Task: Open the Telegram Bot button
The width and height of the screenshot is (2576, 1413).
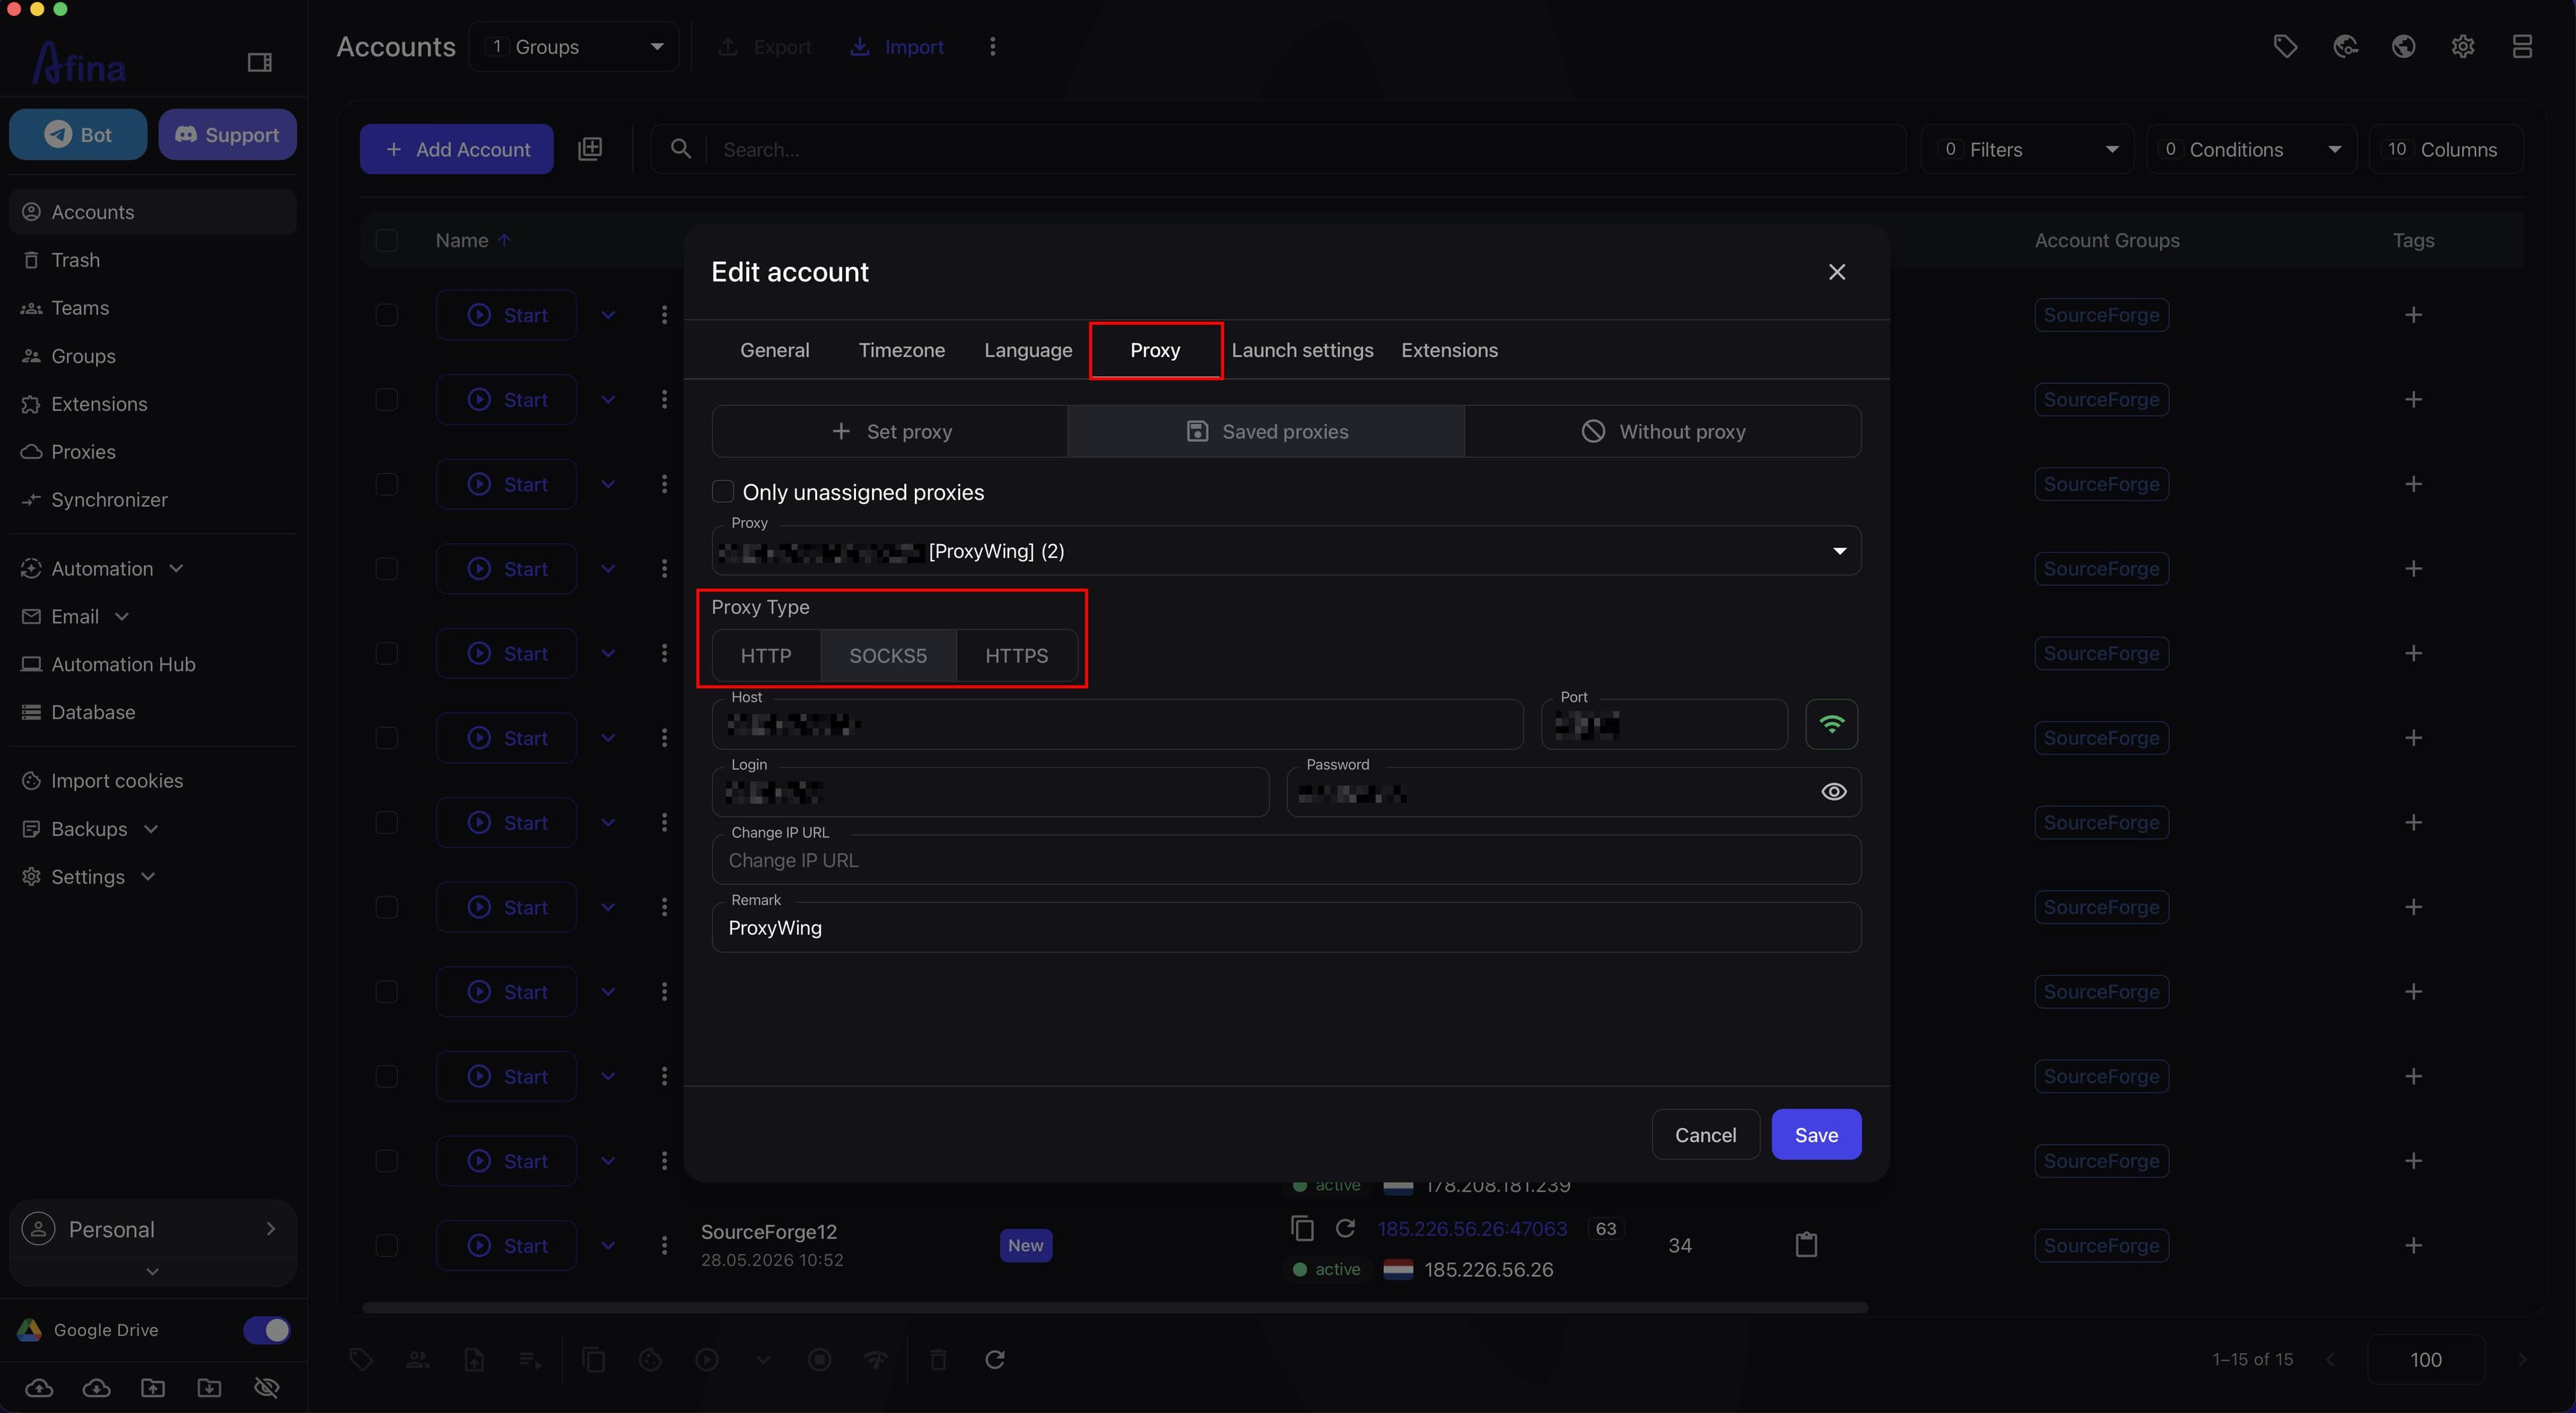Action: click(x=78, y=134)
